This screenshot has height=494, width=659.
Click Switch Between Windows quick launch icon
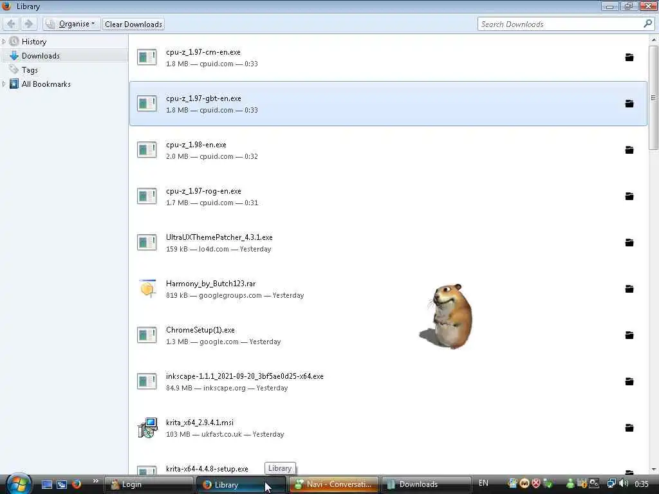pyautogui.click(x=62, y=484)
